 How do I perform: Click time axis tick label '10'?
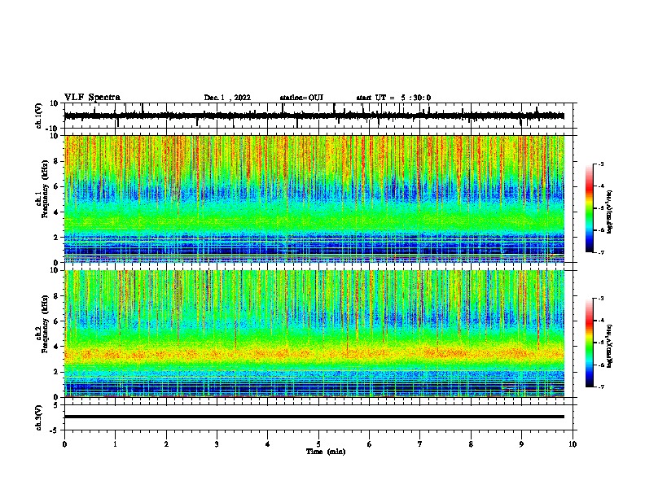click(573, 444)
